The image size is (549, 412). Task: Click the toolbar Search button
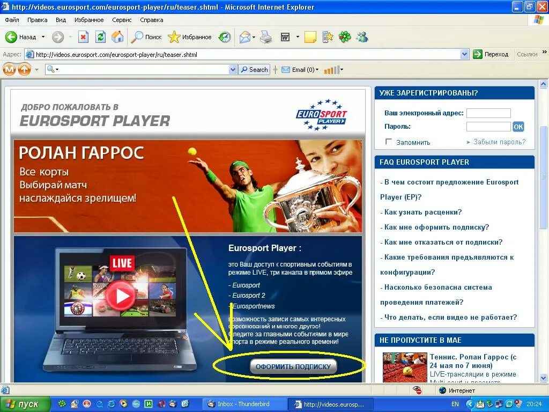click(x=254, y=70)
